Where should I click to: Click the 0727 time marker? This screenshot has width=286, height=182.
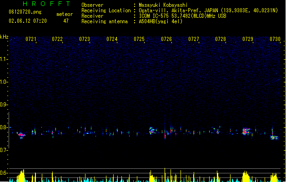[194, 39]
